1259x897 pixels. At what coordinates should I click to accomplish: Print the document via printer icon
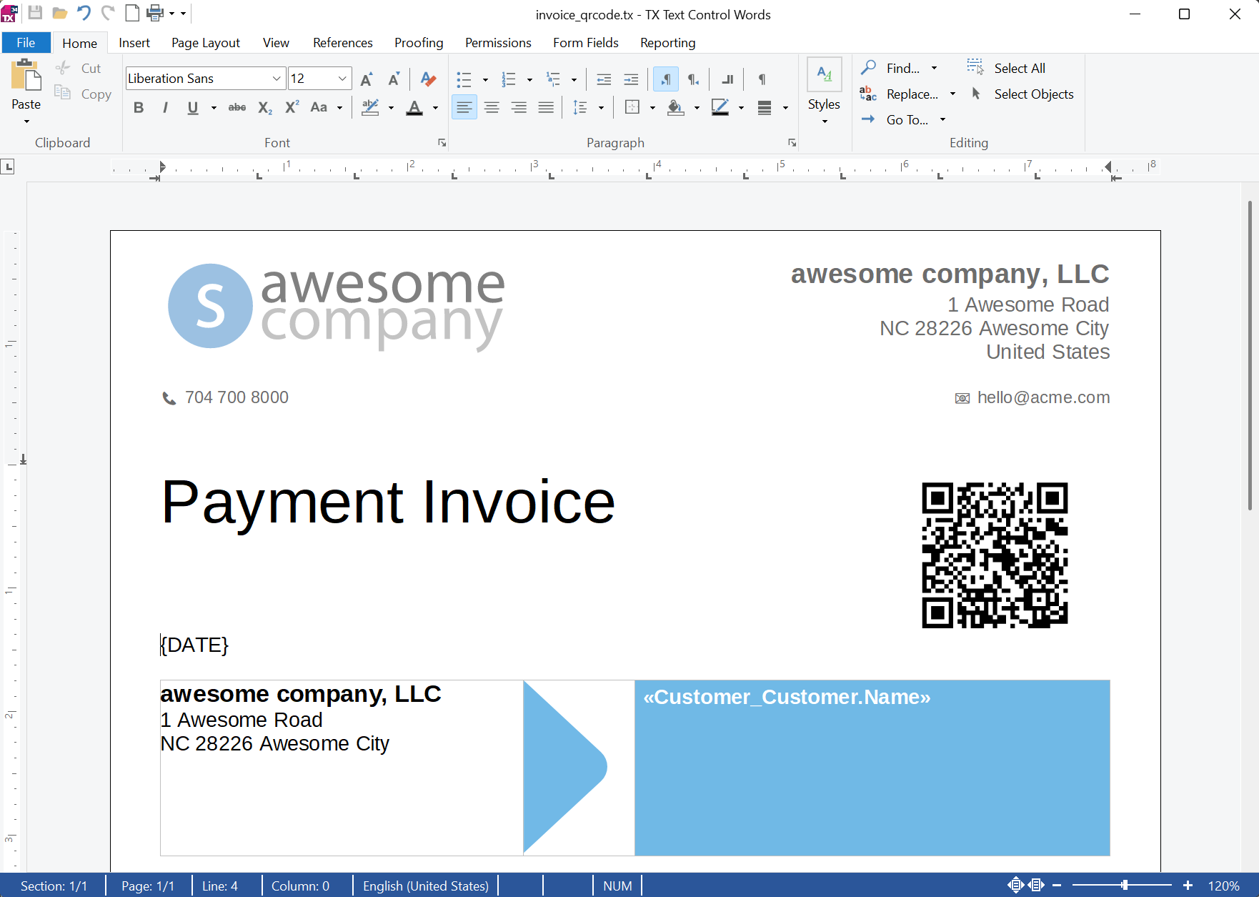[155, 13]
